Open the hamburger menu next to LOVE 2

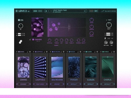[17, 11]
